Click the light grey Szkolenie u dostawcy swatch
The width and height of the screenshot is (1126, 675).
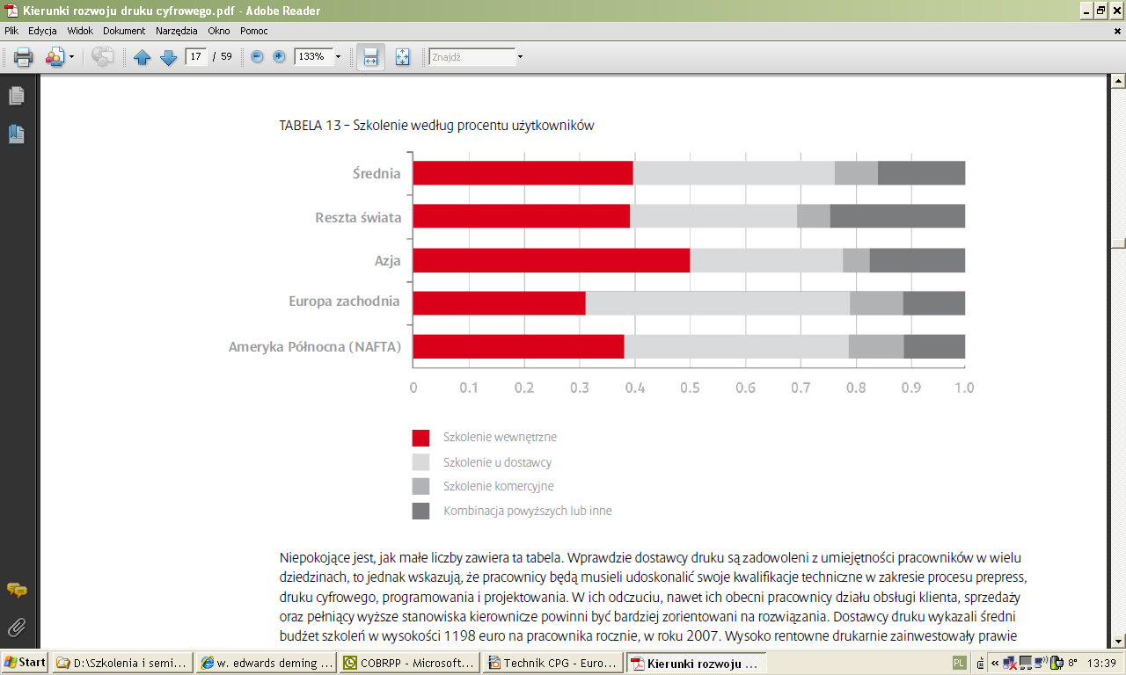(420, 462)
